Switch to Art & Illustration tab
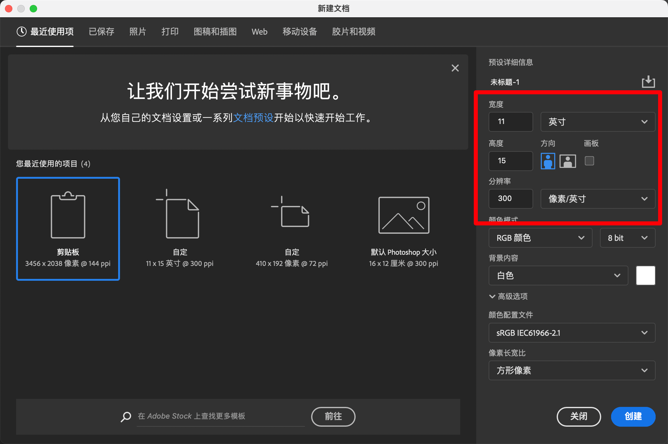668x444 pixels. 215,32
